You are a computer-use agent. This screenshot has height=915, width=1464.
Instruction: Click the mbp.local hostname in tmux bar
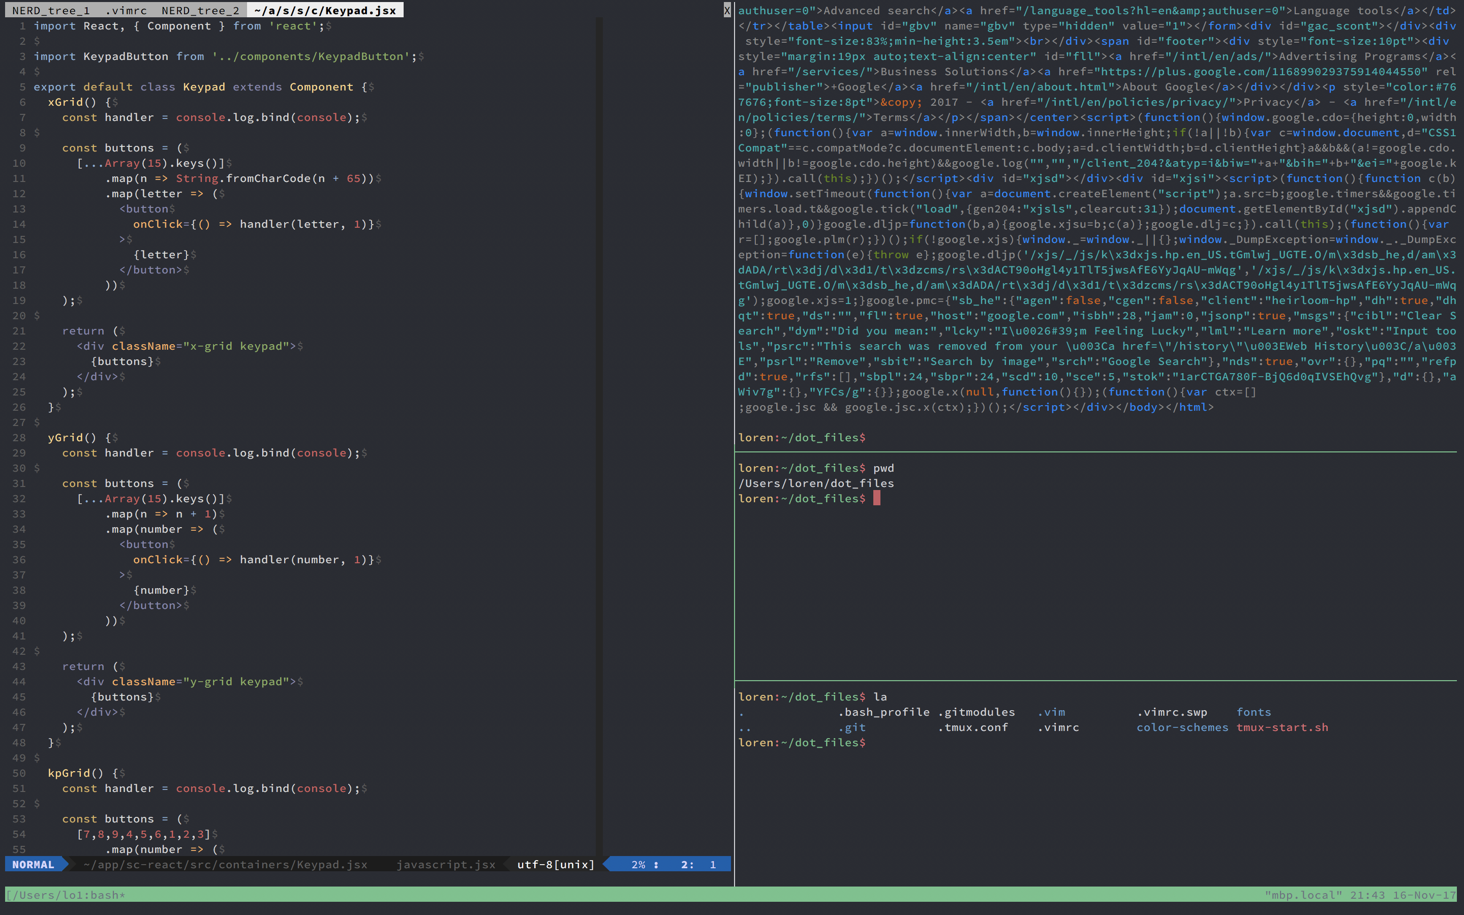(1303, 895)
